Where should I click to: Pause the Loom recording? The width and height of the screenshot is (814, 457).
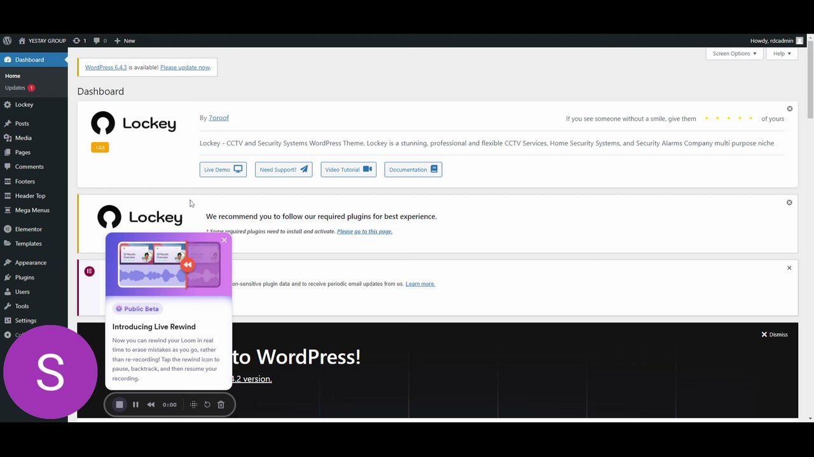135,404
